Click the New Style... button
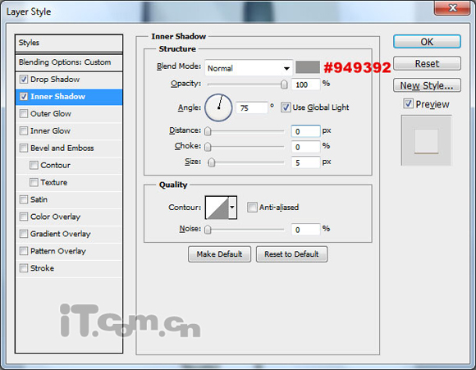 click(x=427, y=85)
